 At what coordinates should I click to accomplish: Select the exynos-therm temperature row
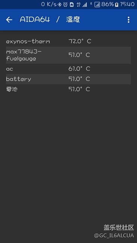68,41
